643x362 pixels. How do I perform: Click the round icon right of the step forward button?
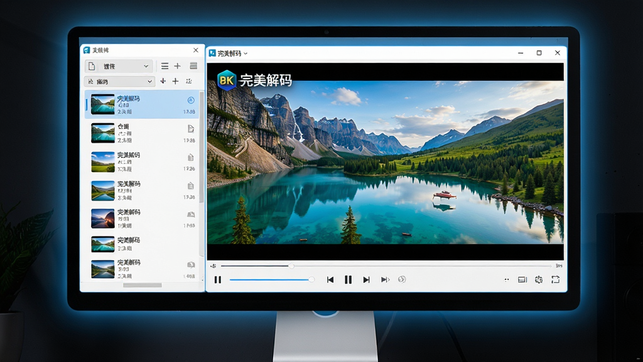coord(402,280)
